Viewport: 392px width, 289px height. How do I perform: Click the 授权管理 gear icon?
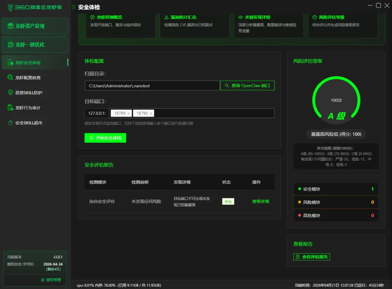tap(42, 280)
